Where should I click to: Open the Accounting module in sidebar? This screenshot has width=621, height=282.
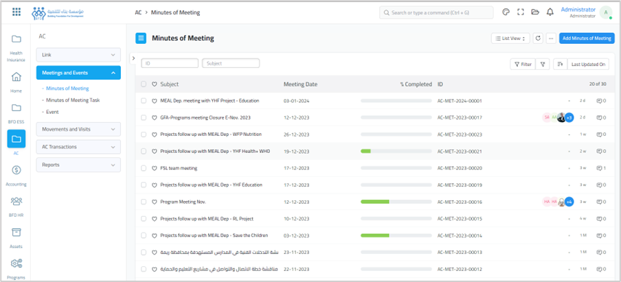pos(16,174)
